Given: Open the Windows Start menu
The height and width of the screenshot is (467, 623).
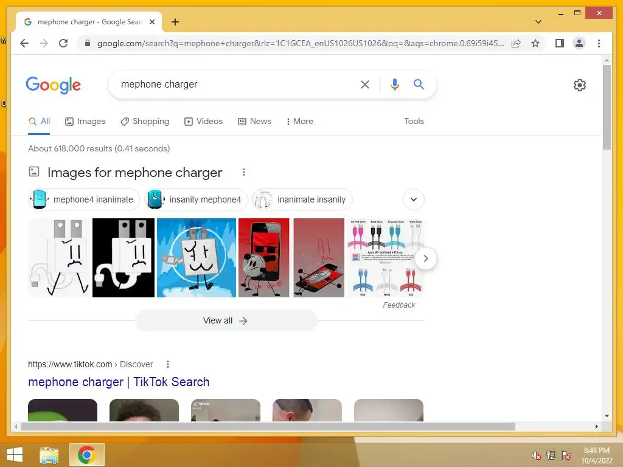Looking at the screenshot, I should 15,455.
